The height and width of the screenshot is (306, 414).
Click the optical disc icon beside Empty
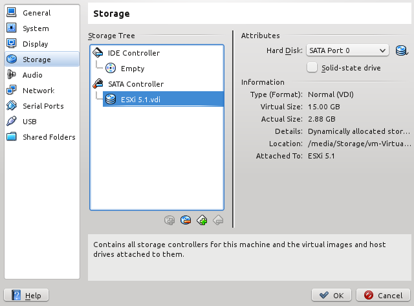[x=111, y=69]
